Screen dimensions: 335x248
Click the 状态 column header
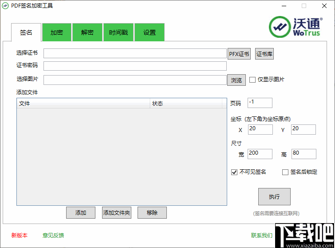[x=186, y=104]
